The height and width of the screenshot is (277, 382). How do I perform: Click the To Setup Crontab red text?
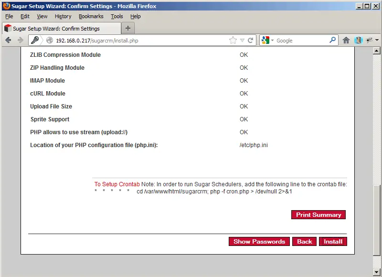pyautogui.click(x=117, y=184)
